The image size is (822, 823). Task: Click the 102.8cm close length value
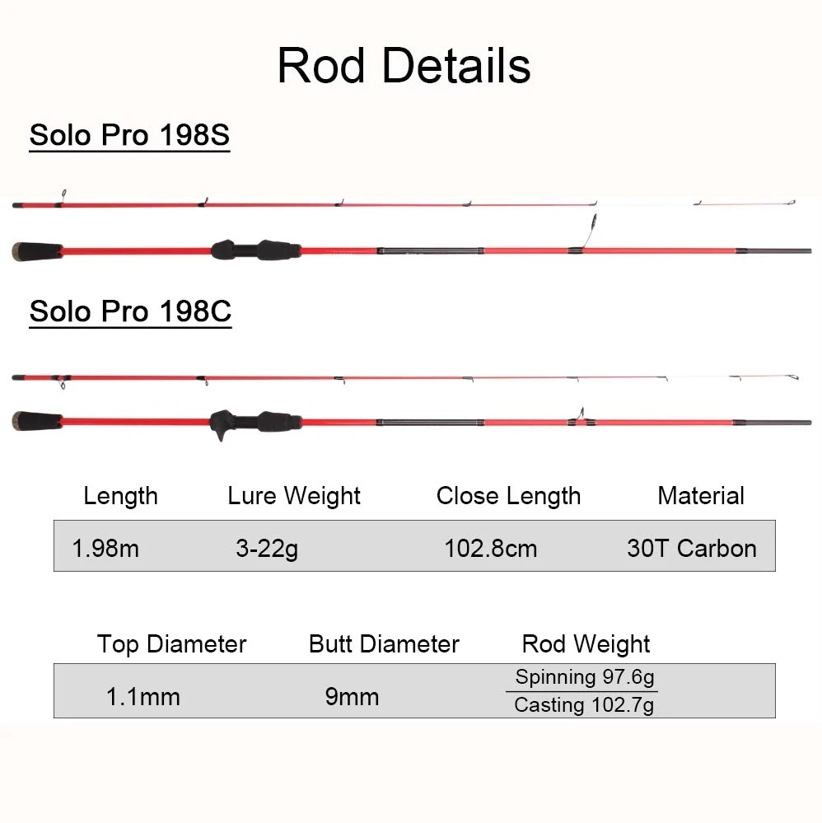pos(490,548)
